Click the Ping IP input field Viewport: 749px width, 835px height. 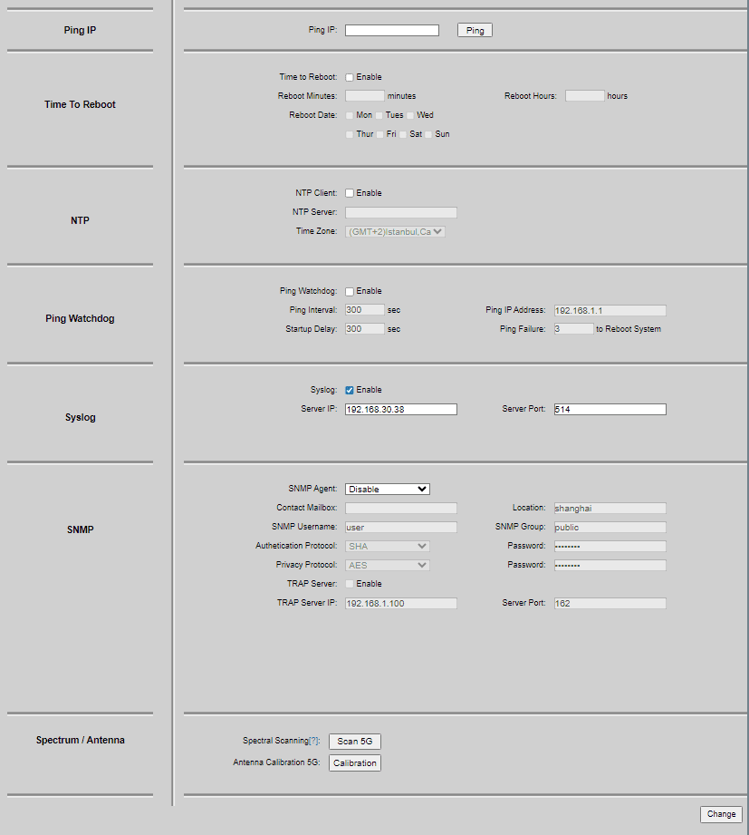(x=391, y=30)
